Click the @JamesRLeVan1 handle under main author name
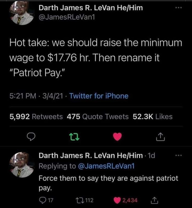This screenshot has height=208, width=192. (x=67, y=17)
